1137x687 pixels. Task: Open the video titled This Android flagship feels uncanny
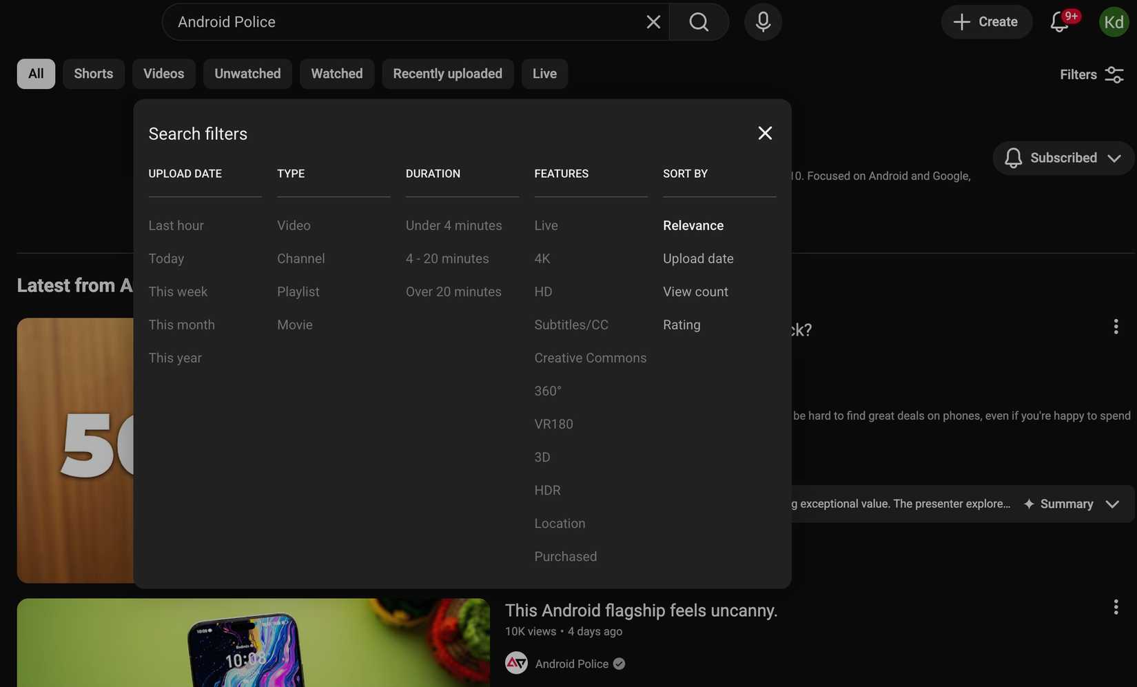coord(641,611)
